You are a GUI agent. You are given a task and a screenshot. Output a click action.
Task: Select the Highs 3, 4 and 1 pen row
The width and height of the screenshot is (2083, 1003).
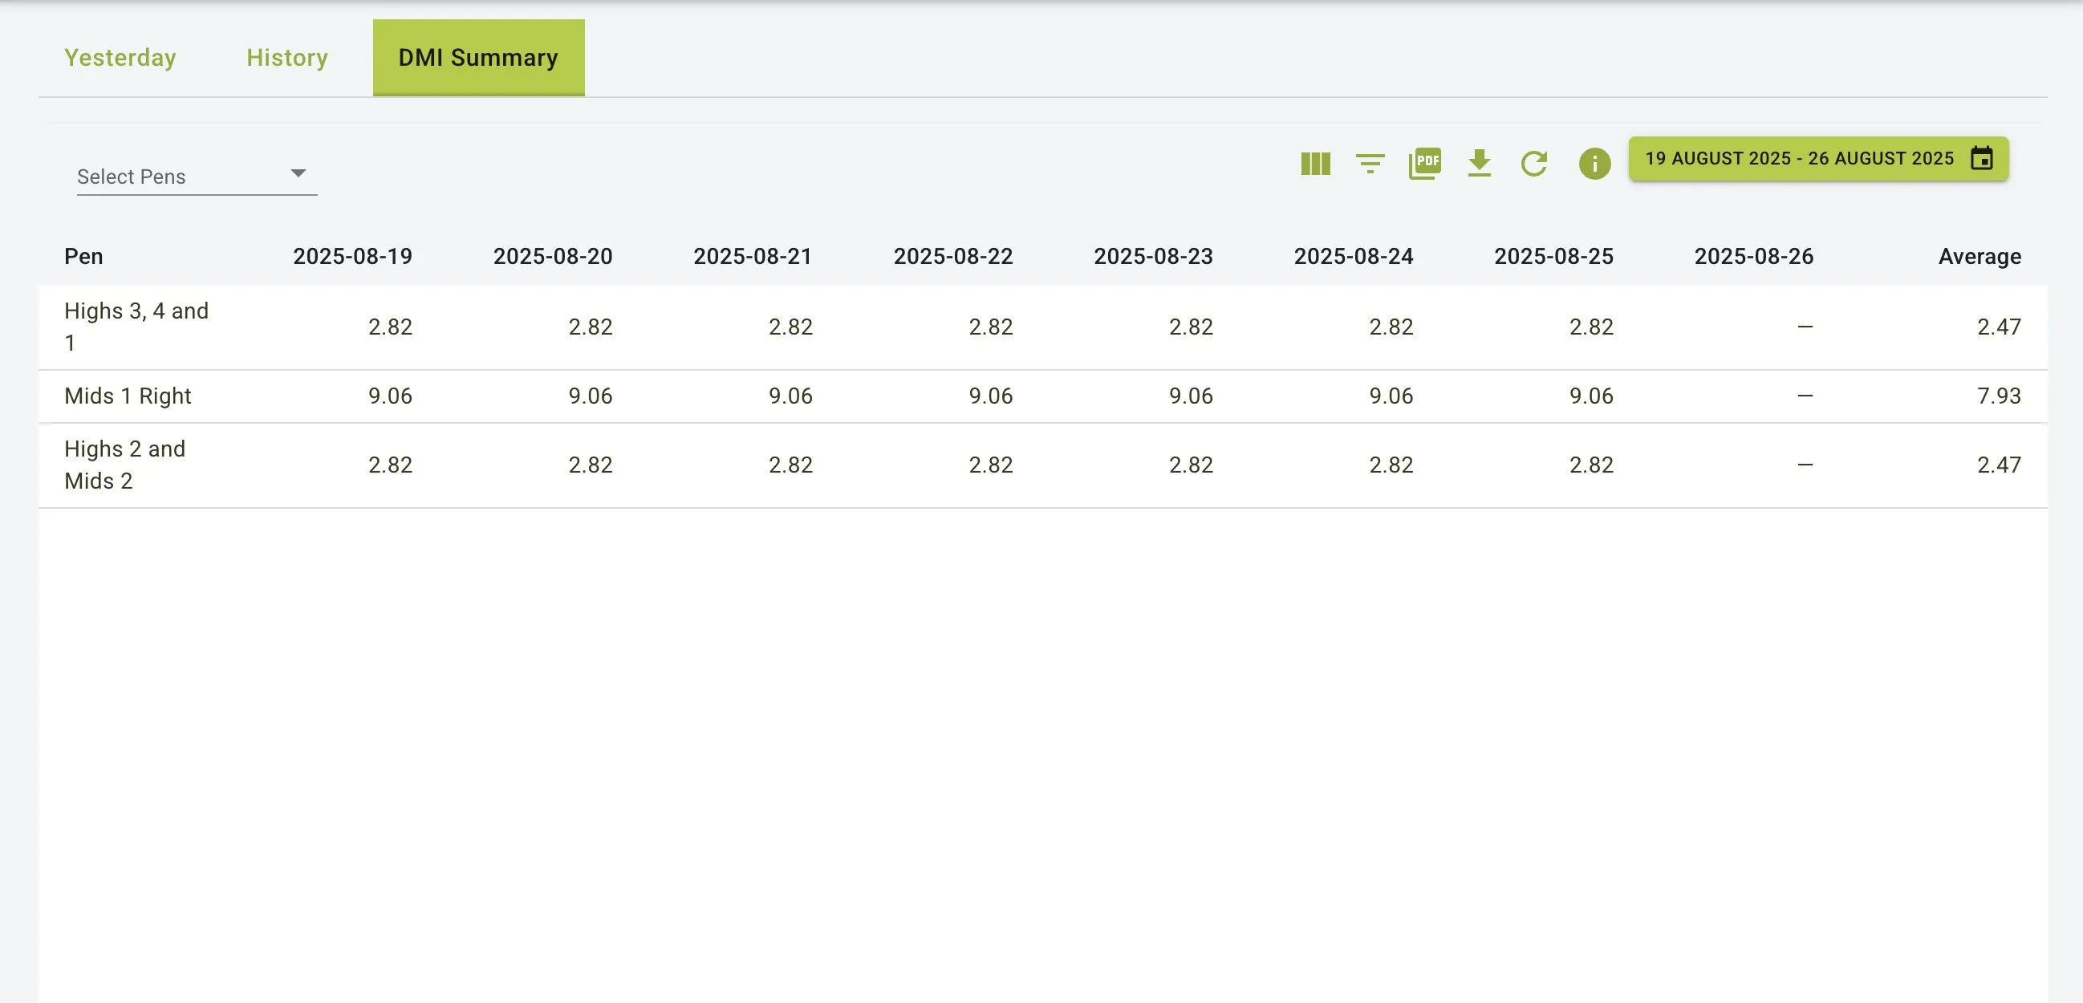click(x=1043, y=327)
